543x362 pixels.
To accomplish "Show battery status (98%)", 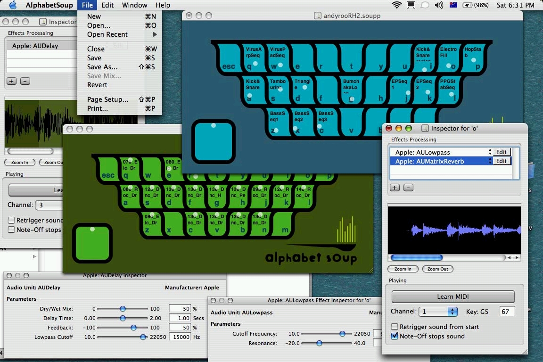I will pyautogui.click(x=476, y=5).
